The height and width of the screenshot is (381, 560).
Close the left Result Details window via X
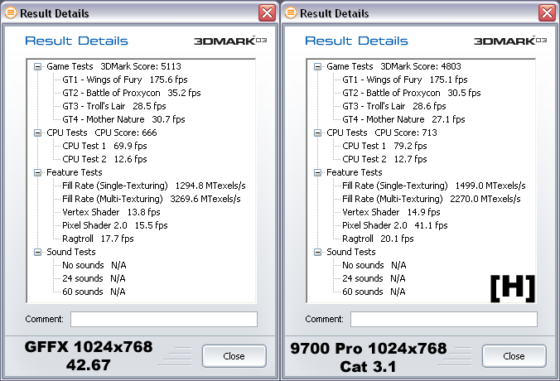coord(267,13)
